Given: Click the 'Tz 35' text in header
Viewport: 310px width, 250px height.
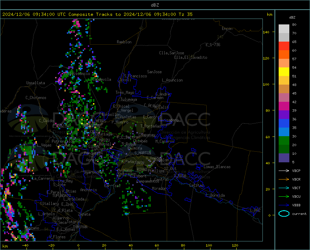Looking at the screenshot, I should 185,14.
